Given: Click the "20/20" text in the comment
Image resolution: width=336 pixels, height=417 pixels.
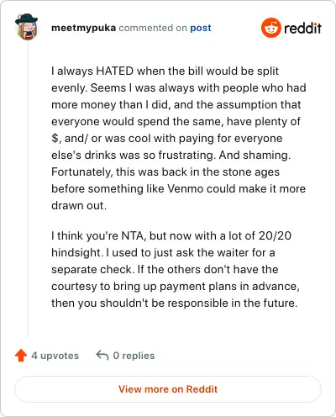Looking at the screenshot, I should click(275, 235).
